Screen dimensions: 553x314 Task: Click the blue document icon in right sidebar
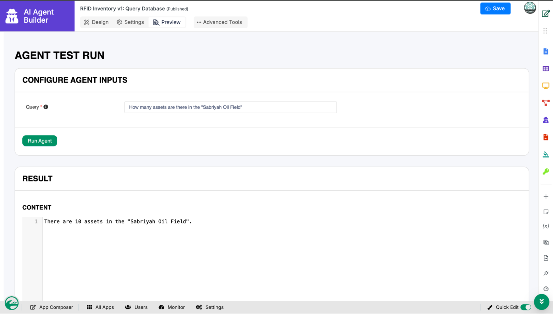546,51
